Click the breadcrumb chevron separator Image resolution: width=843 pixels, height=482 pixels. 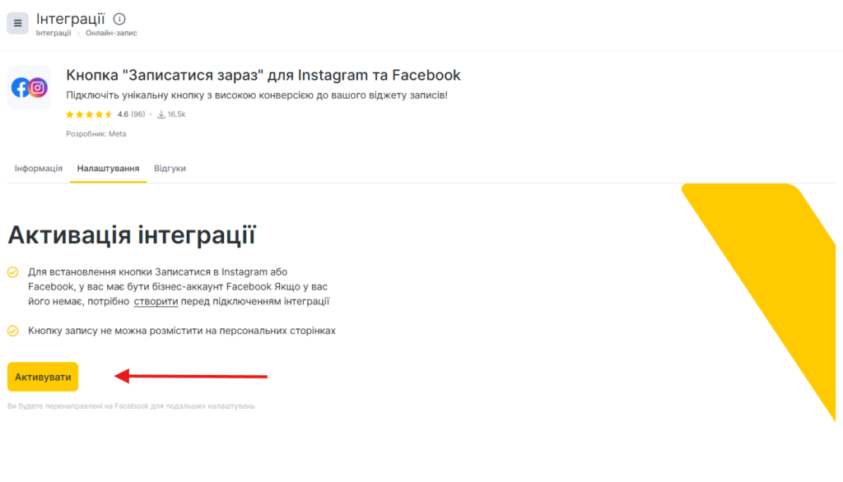[79, 34]
